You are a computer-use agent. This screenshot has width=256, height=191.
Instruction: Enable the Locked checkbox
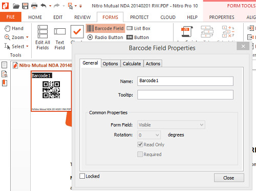82,176
